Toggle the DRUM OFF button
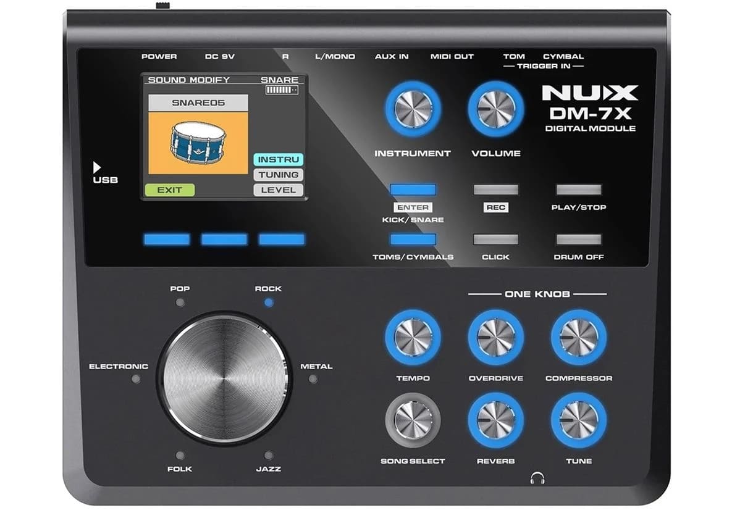 (579, 240)
